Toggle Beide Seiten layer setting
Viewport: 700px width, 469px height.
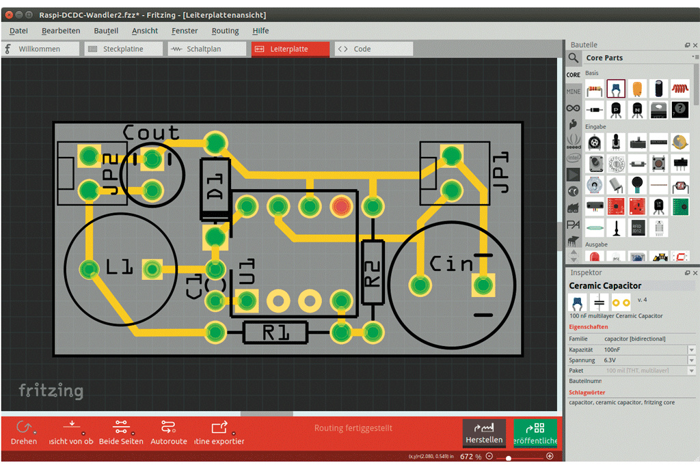coord(121,432)
